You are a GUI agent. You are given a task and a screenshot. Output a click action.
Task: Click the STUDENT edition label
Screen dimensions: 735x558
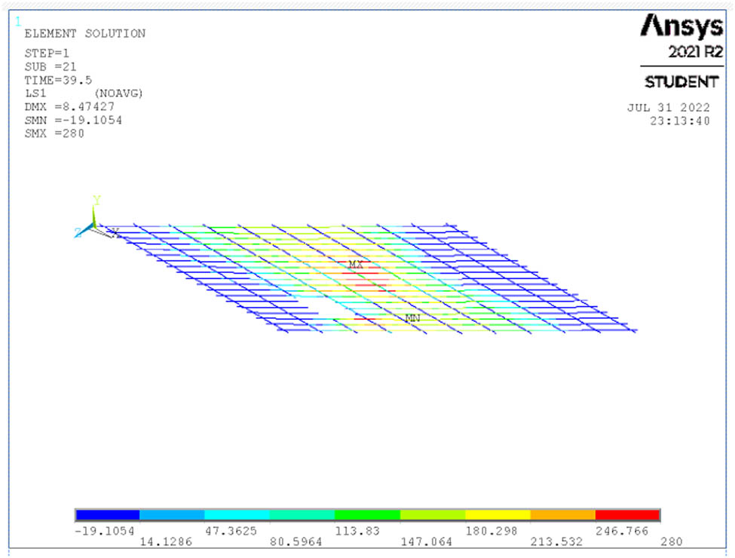click(x=681, y=82)
